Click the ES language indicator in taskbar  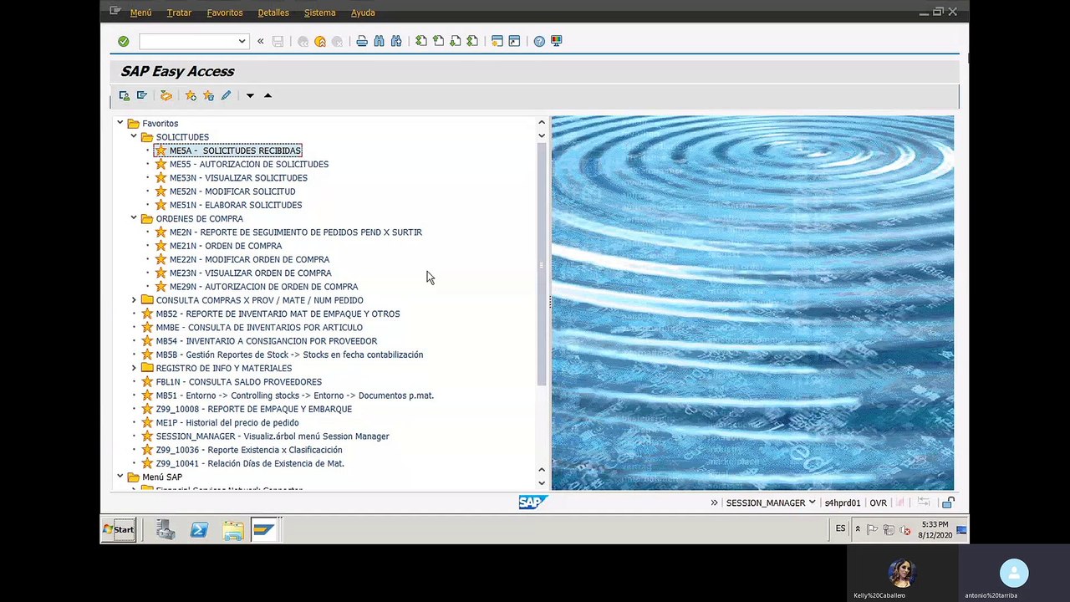coord(840,528)
